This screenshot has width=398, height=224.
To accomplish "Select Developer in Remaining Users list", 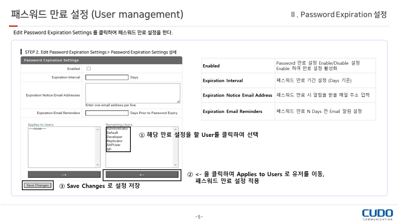I will [x=114, y=137].
